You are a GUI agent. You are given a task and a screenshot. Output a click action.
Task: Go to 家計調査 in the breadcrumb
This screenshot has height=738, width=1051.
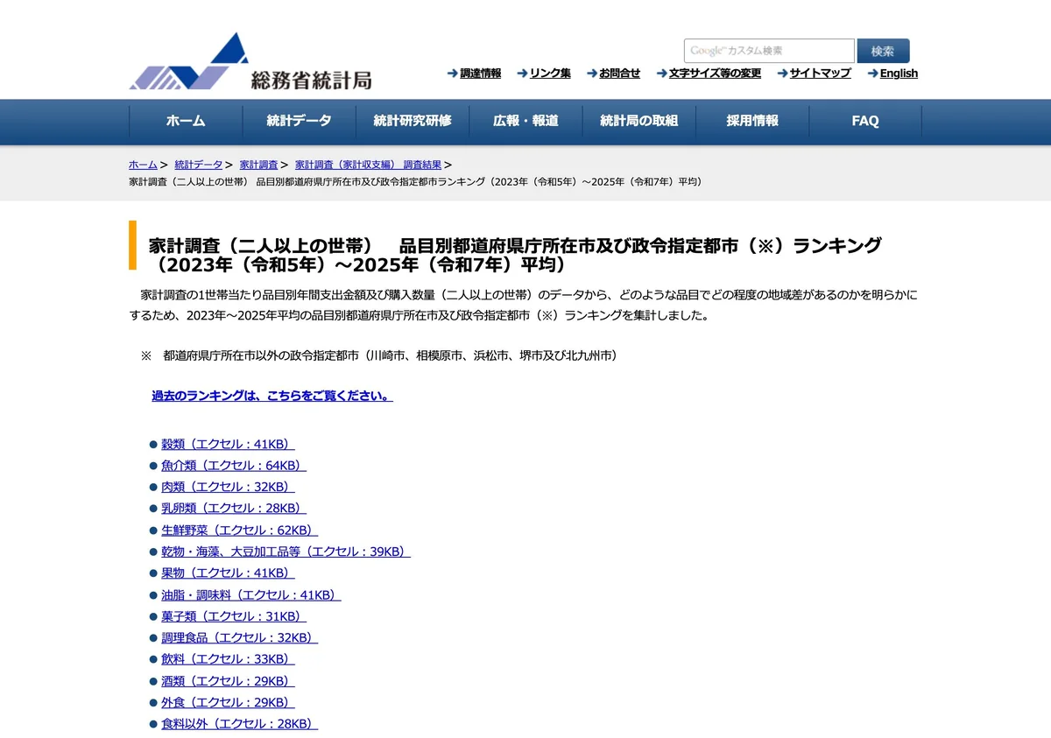(x=258, y=165)
